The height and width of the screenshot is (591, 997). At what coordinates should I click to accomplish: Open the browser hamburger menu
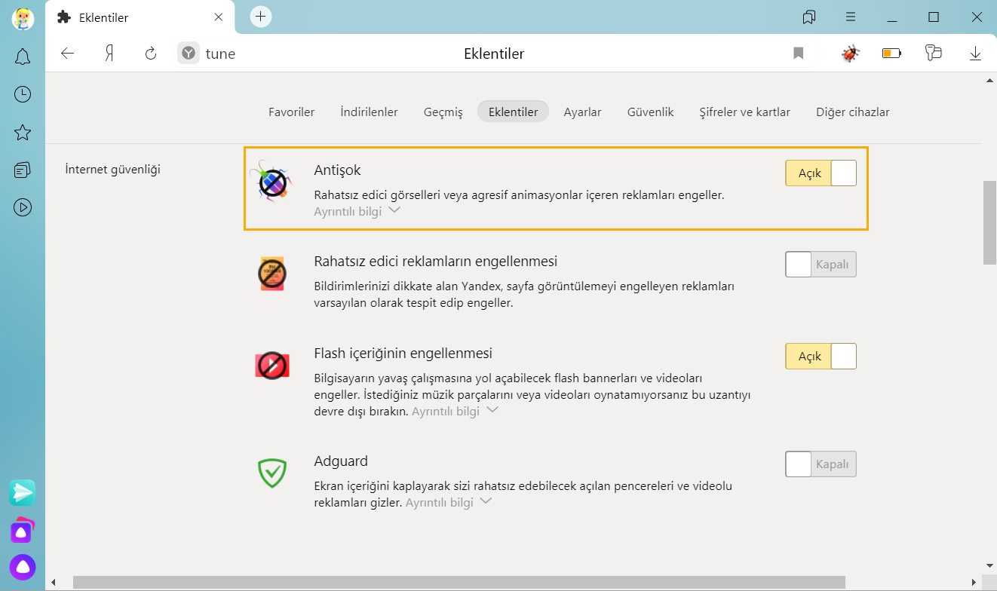coord(851,17)
